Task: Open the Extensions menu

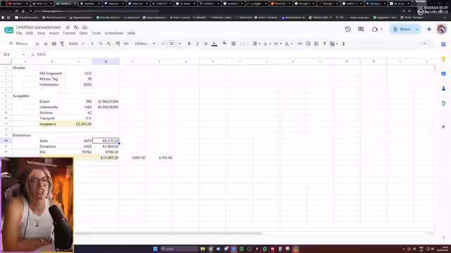Action: coord(114,33)
